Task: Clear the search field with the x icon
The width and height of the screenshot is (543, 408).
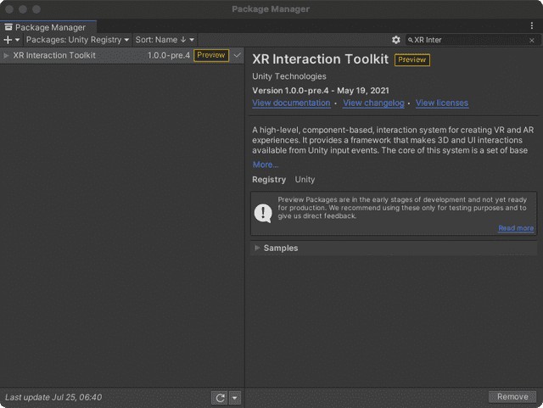Action: tap(532, 40)
